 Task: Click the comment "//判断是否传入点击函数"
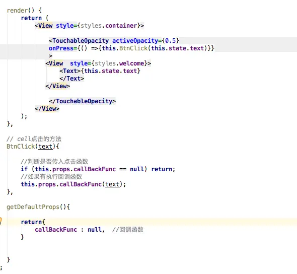(54, 162)
